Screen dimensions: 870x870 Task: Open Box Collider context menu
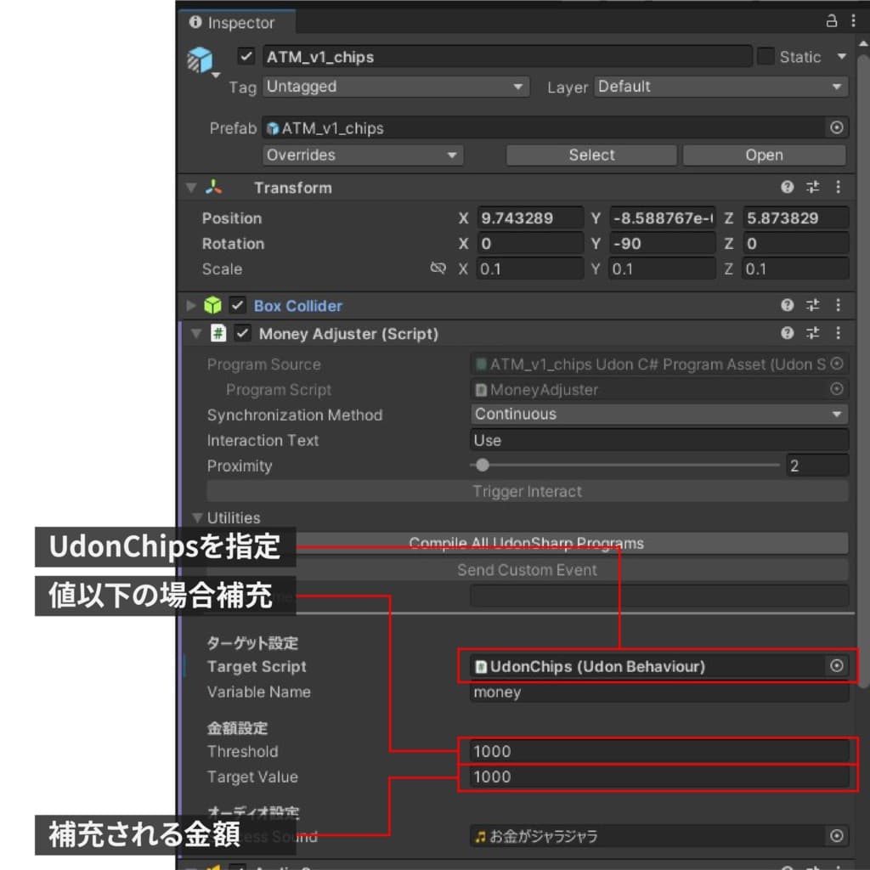click(838, 305)
